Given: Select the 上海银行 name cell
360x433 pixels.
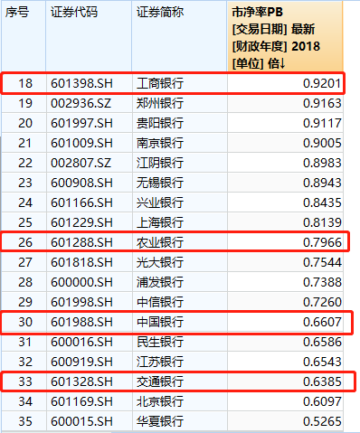Looking at the screenshot, I should 160,222.
